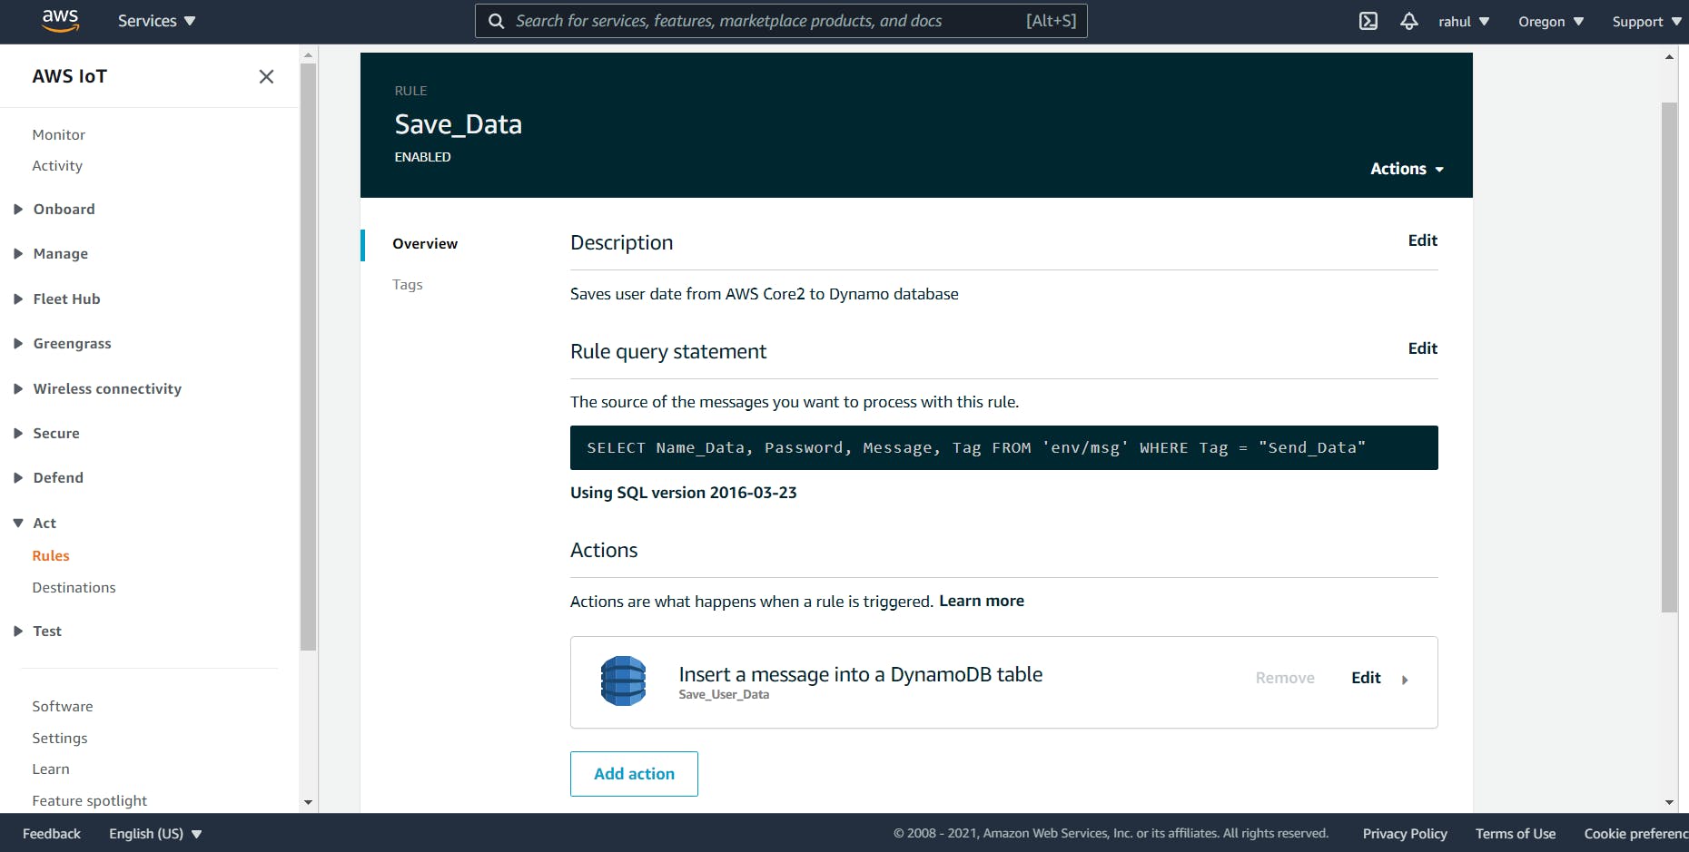The image size is (1689, 852).
Task: Open the Services dropdown menu
Action: point(156,21)
